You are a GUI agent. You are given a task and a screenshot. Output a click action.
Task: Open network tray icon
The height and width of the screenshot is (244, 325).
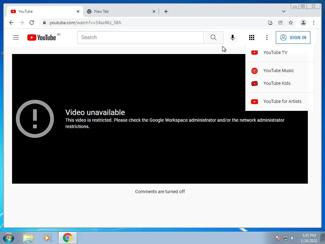[285, 238]
